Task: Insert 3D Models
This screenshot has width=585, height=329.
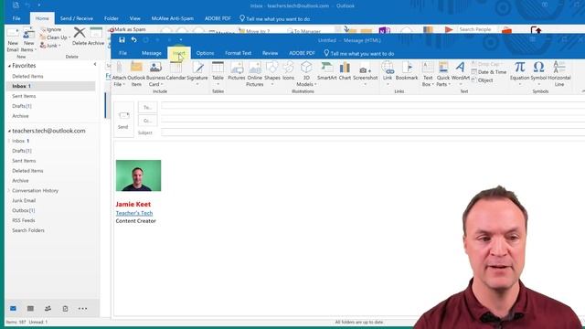Action: [x=306, y=74]
